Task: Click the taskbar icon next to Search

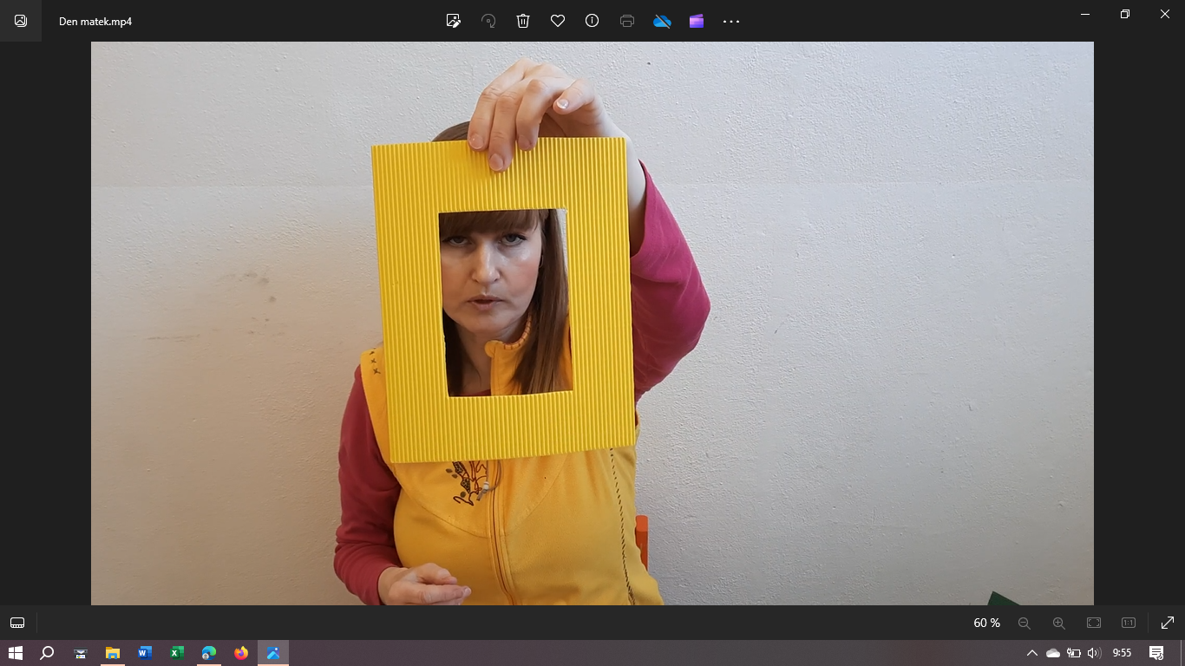Action: (x=80, y=653)
